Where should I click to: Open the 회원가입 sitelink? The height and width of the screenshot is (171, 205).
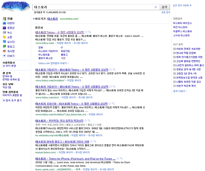pos(65,51)
